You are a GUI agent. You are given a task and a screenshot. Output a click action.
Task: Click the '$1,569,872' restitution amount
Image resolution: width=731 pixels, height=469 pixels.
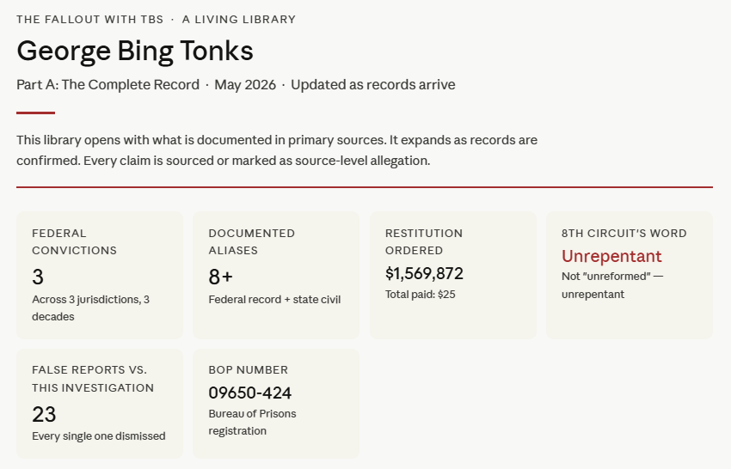click(424, 273)
